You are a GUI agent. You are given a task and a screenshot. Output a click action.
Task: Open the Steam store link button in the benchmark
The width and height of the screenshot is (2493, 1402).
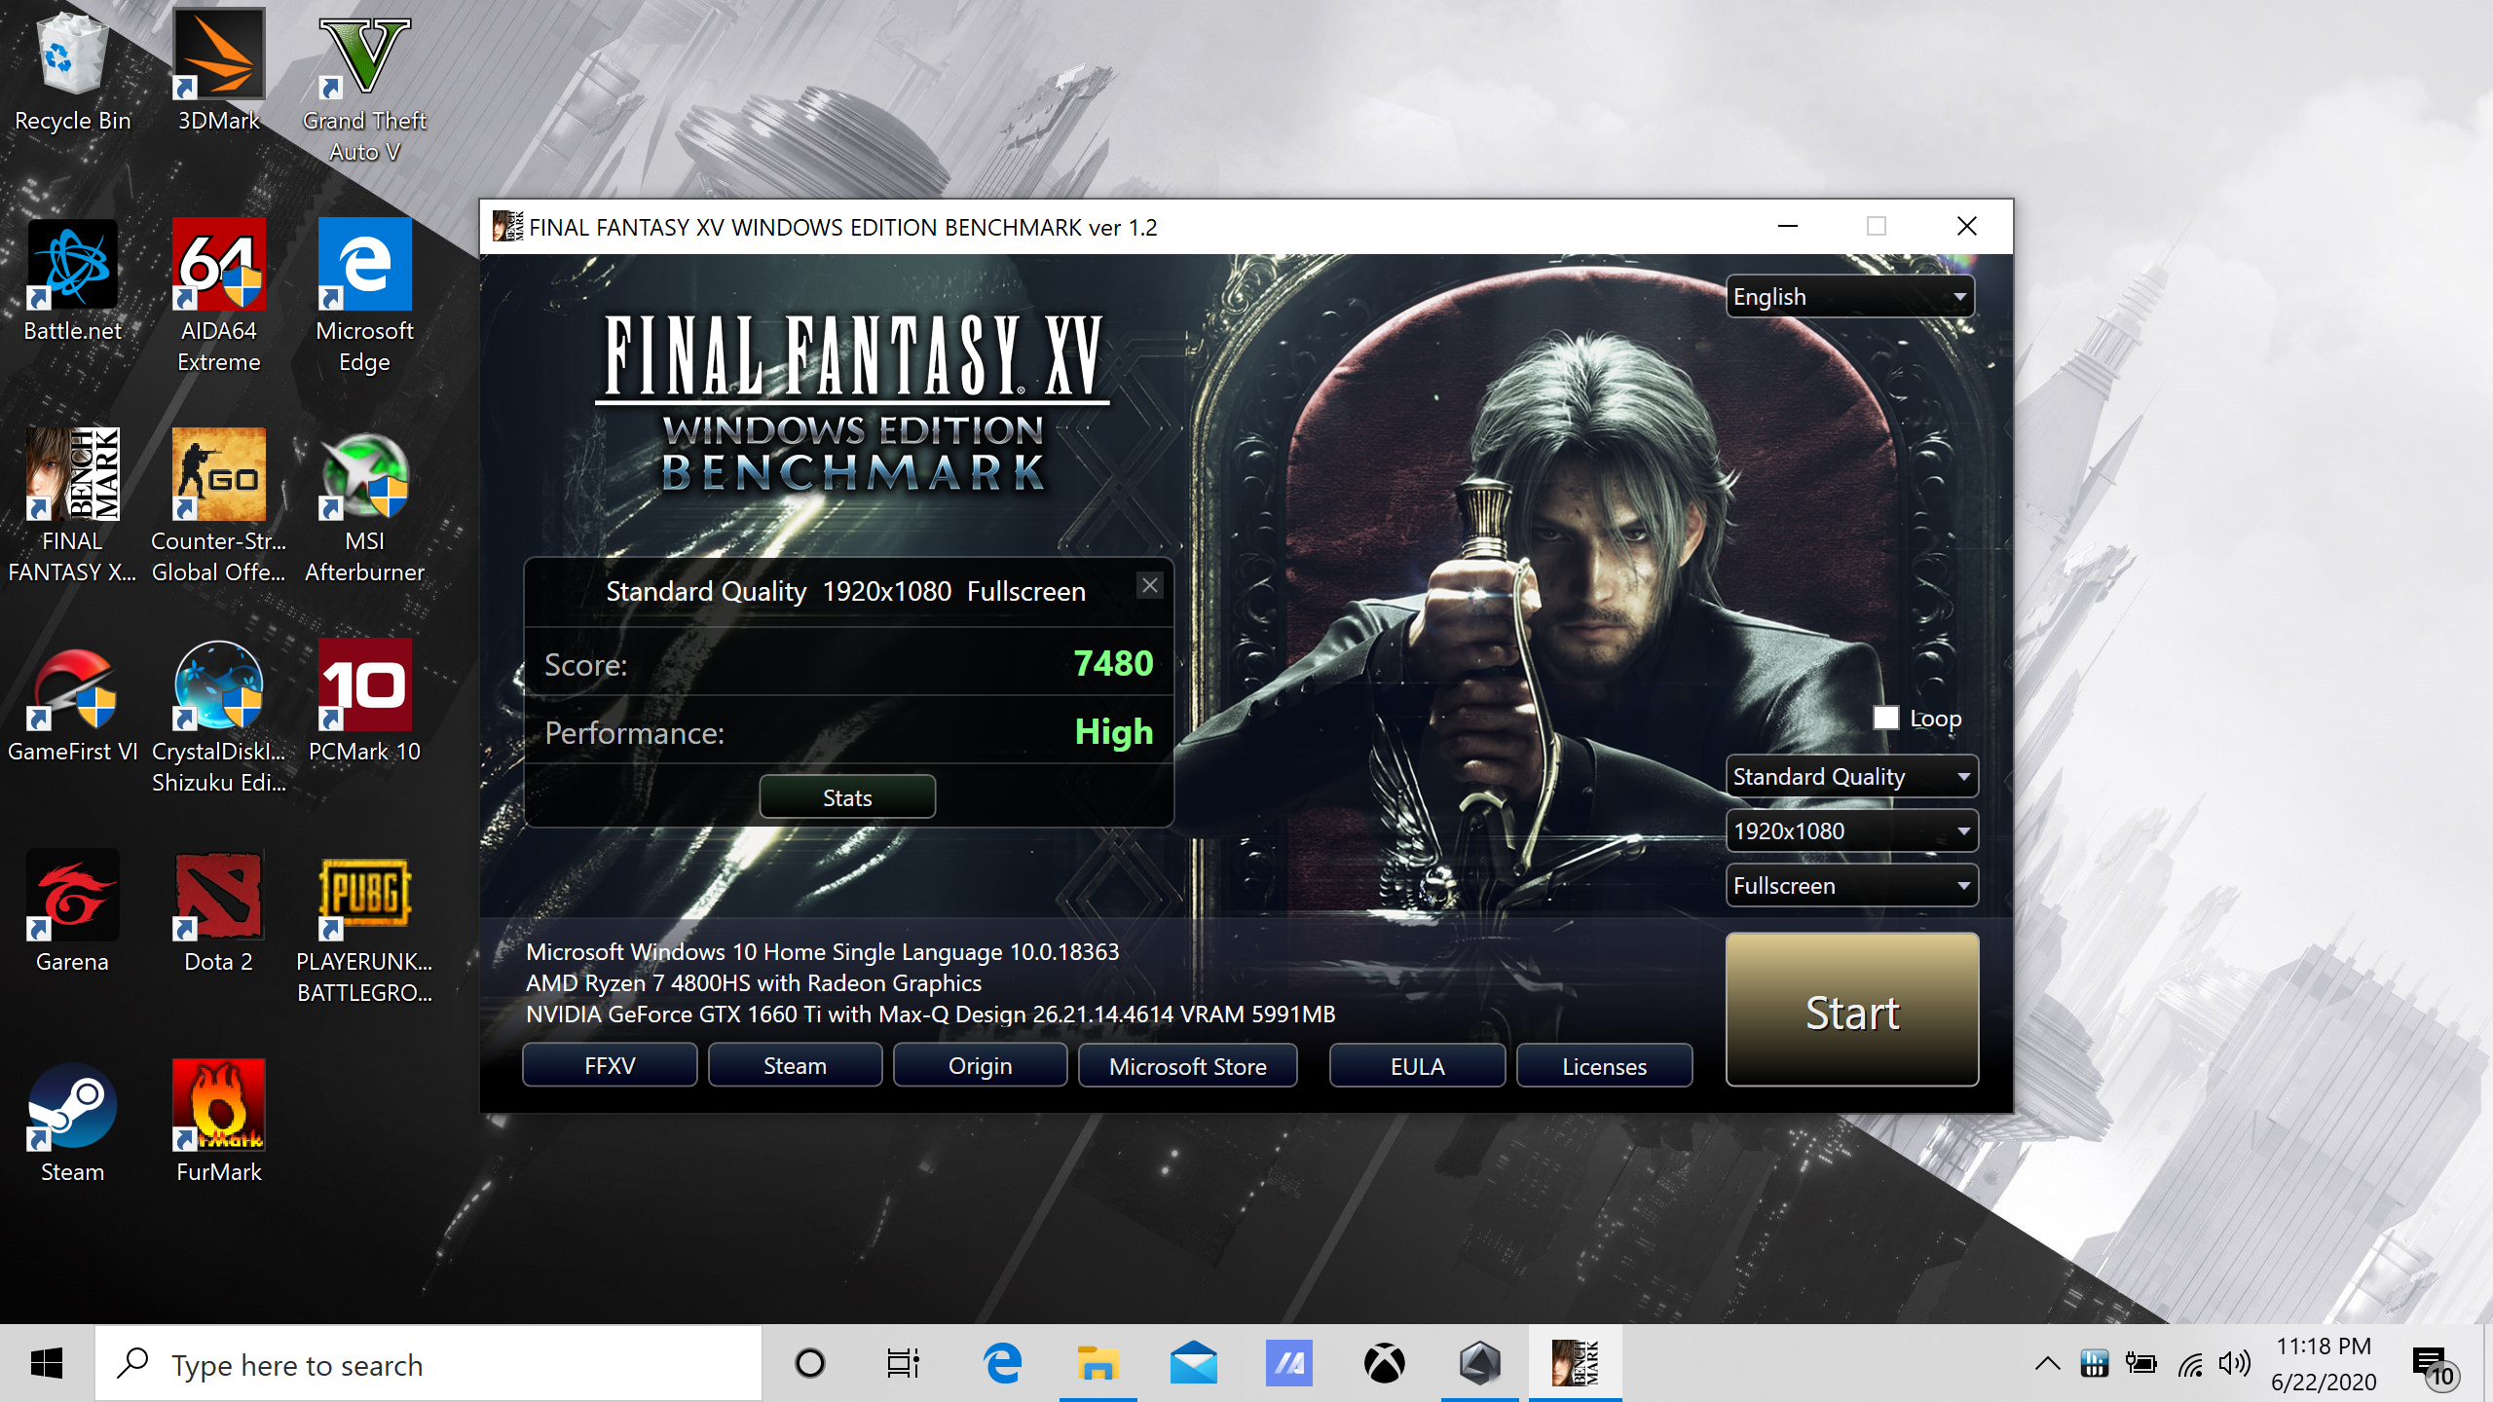click(795, 1066)
